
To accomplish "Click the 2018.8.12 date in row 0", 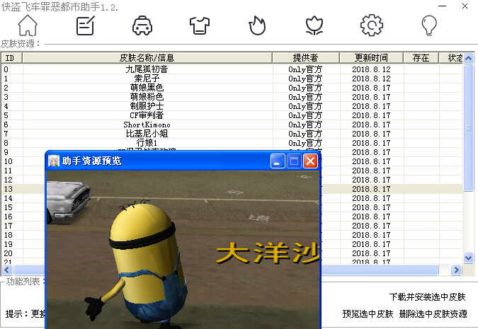I will coord(371,69).
